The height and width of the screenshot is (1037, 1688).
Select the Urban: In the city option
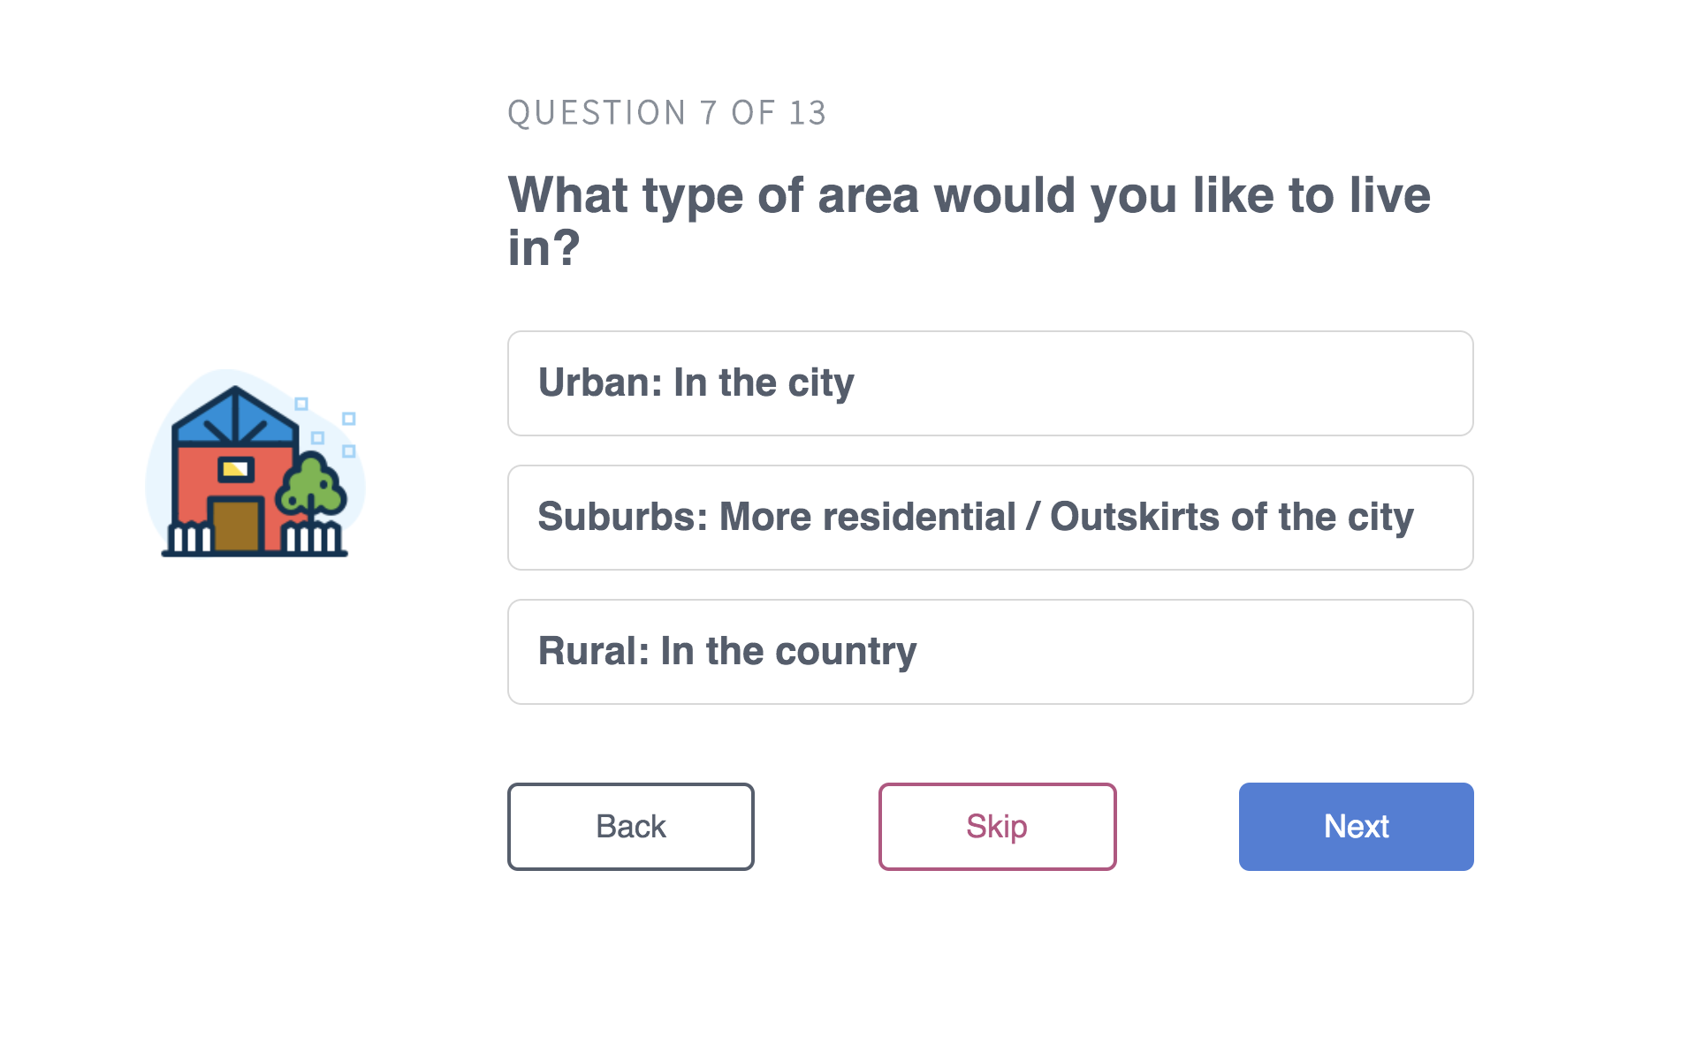point(990,383)
